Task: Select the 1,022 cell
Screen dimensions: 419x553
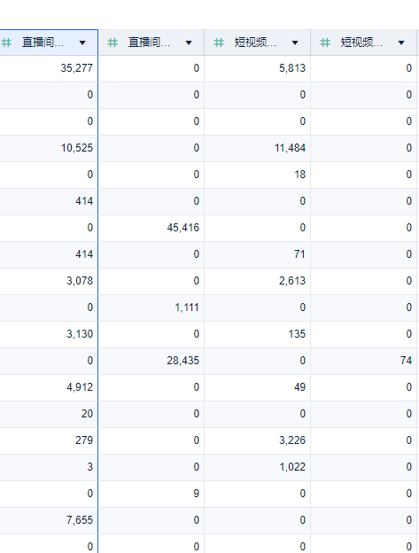Action: 257,467
